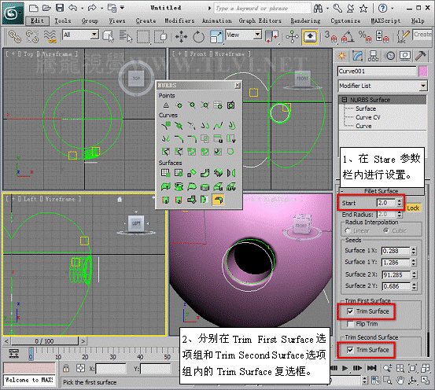Click the Redo arrow icon
This screenshot has width=435, height=390.
click(x=92, y=8)
